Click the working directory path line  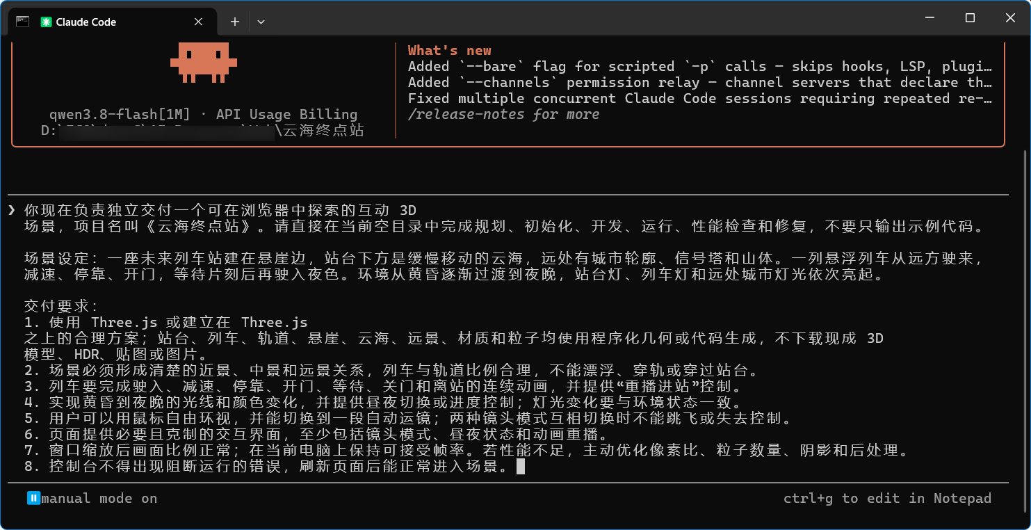202,130
